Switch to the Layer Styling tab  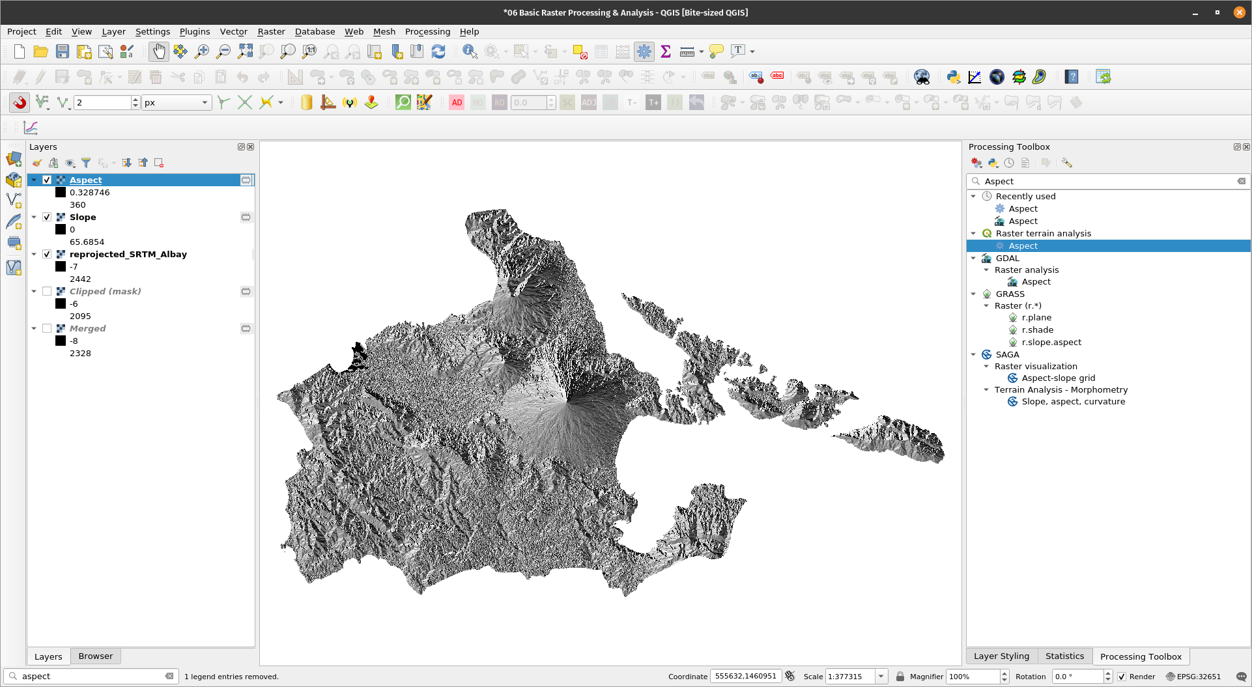point(1001,656)
